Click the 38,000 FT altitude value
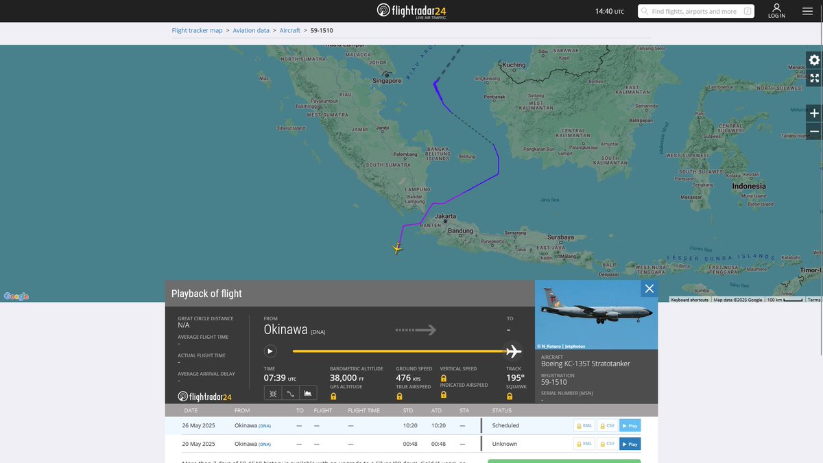823x463 pixels. [347, 378]
